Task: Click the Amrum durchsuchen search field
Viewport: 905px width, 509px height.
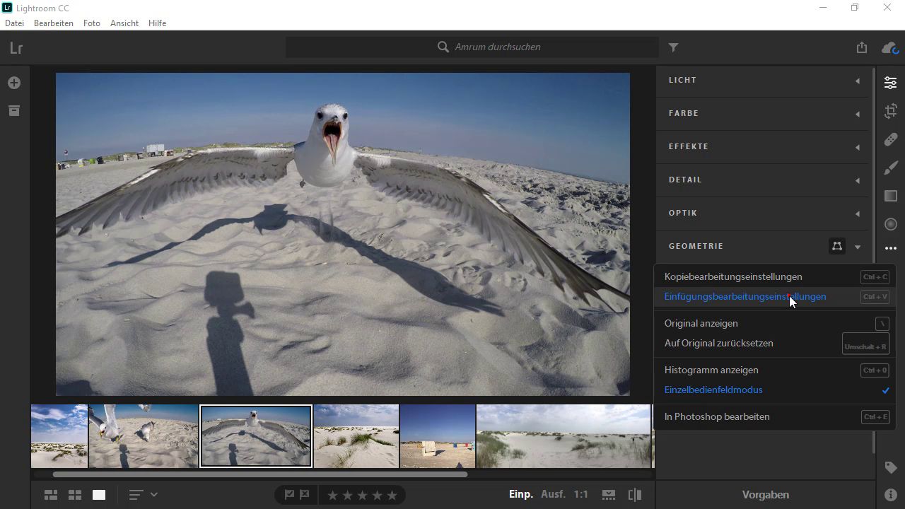Action: point(472,47)
